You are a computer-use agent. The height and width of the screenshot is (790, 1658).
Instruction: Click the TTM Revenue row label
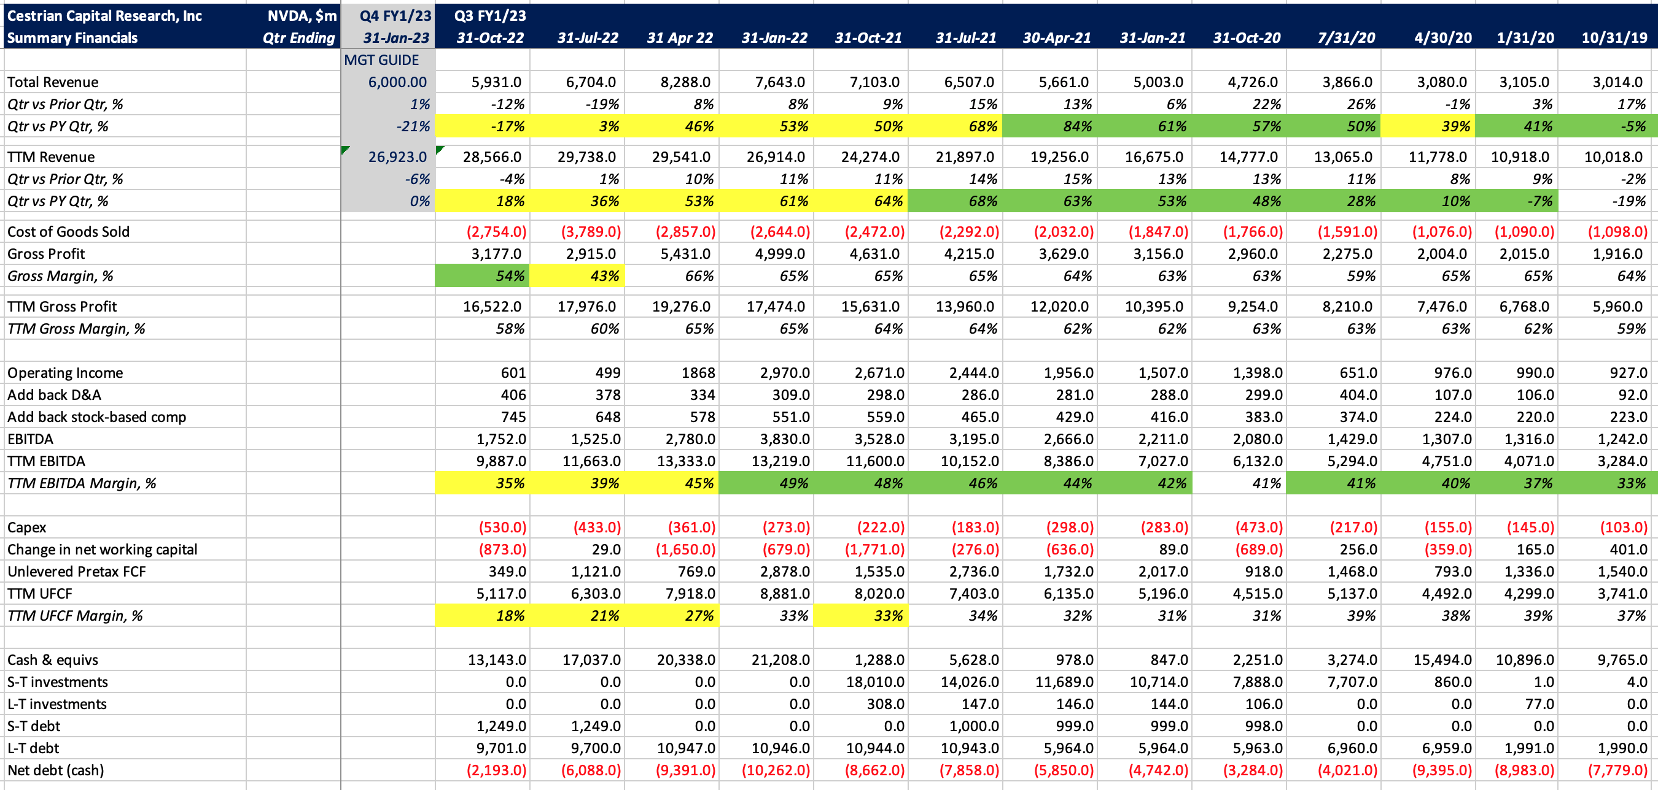[51, 157]
